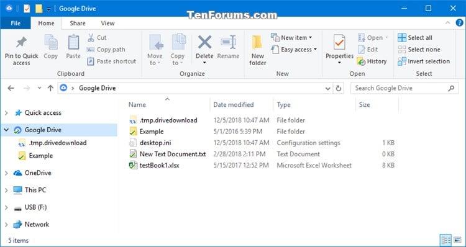The image size is (466, 247).
Task: Click the Copy ribbon icon
Action: (51, 42)
